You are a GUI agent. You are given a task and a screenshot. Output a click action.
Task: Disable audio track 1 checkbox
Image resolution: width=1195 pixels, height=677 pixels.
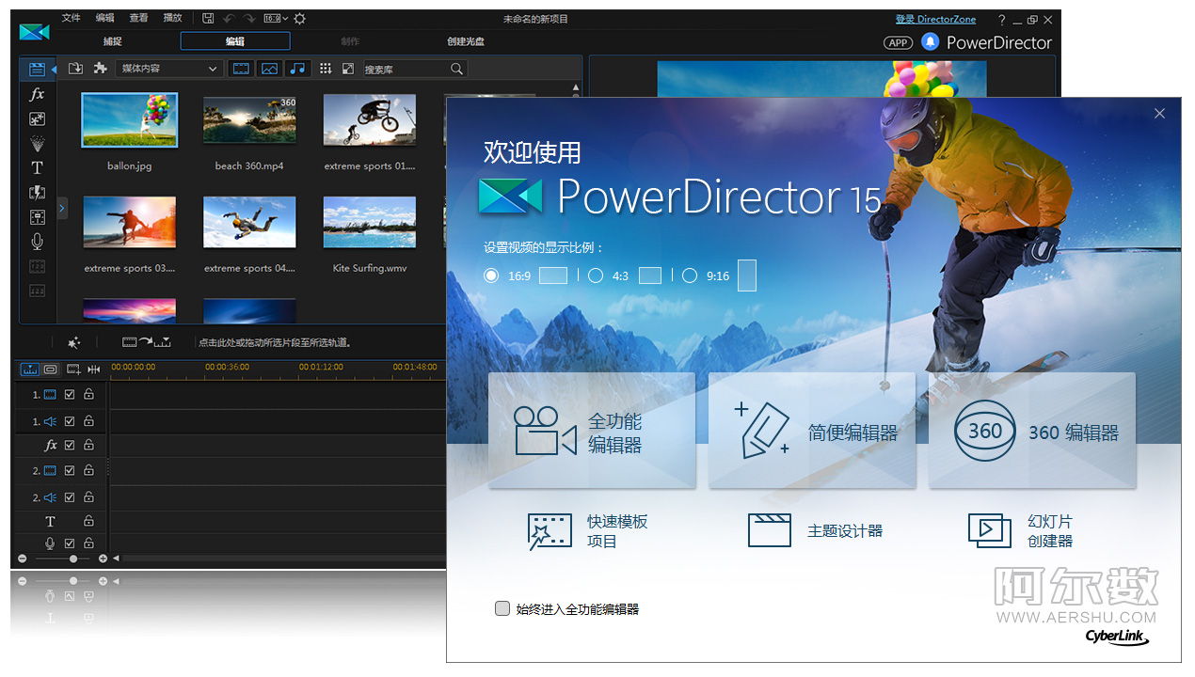point(70,421)
